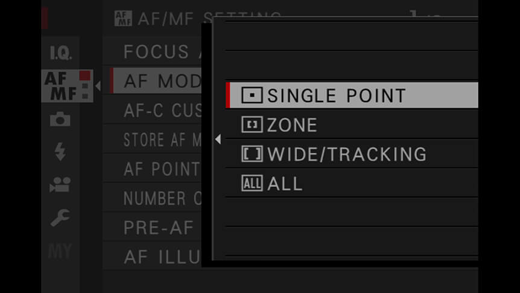Choose ALL AF mode option

click(x=352, y=183)
